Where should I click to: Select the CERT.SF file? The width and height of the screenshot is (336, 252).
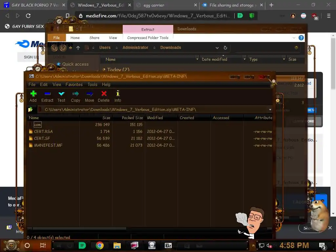[42, 138]
